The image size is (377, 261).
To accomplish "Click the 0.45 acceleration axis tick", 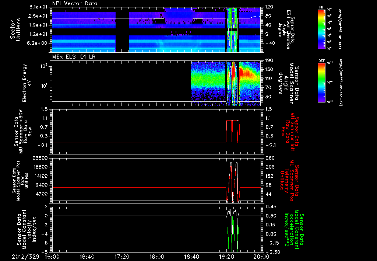I will (x=271, y=207).
